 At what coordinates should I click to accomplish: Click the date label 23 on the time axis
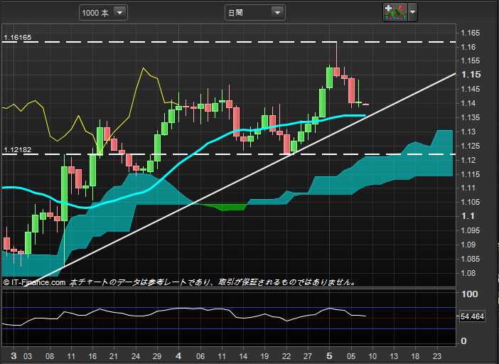437,356
